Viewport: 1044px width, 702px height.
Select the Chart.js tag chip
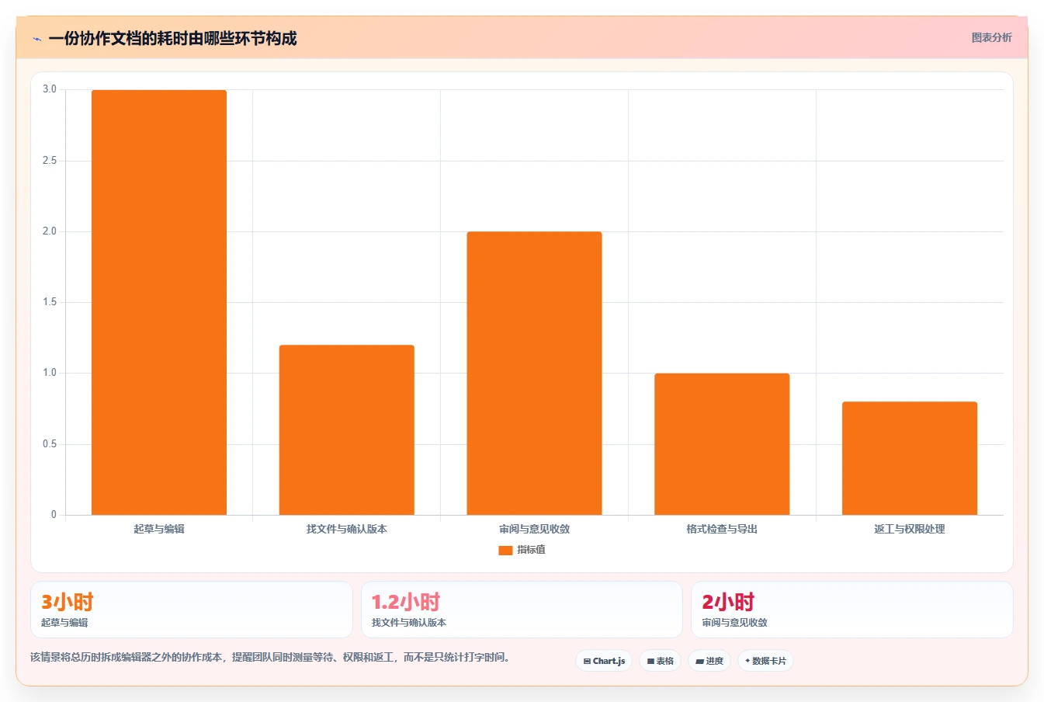pos(604,661)
